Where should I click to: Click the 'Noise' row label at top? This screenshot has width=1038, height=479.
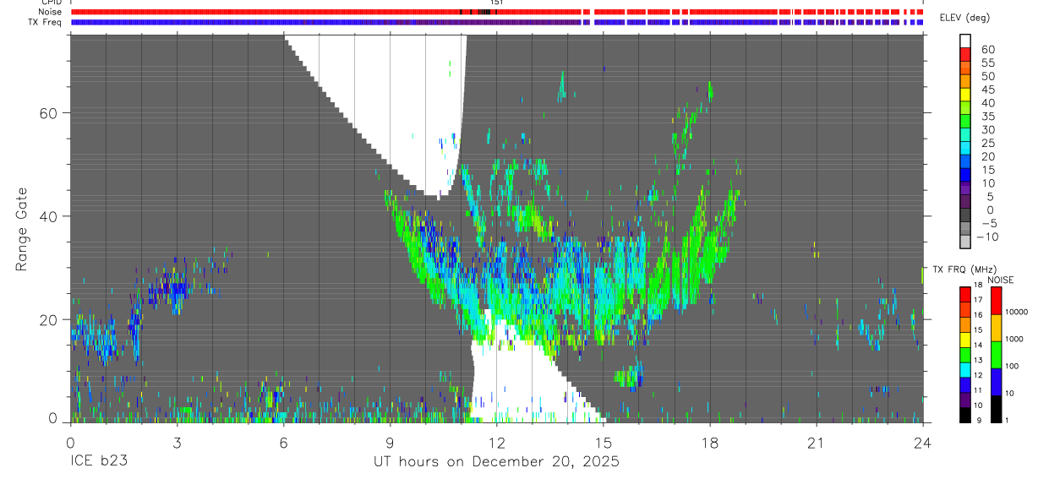click(x=50, y=12)
